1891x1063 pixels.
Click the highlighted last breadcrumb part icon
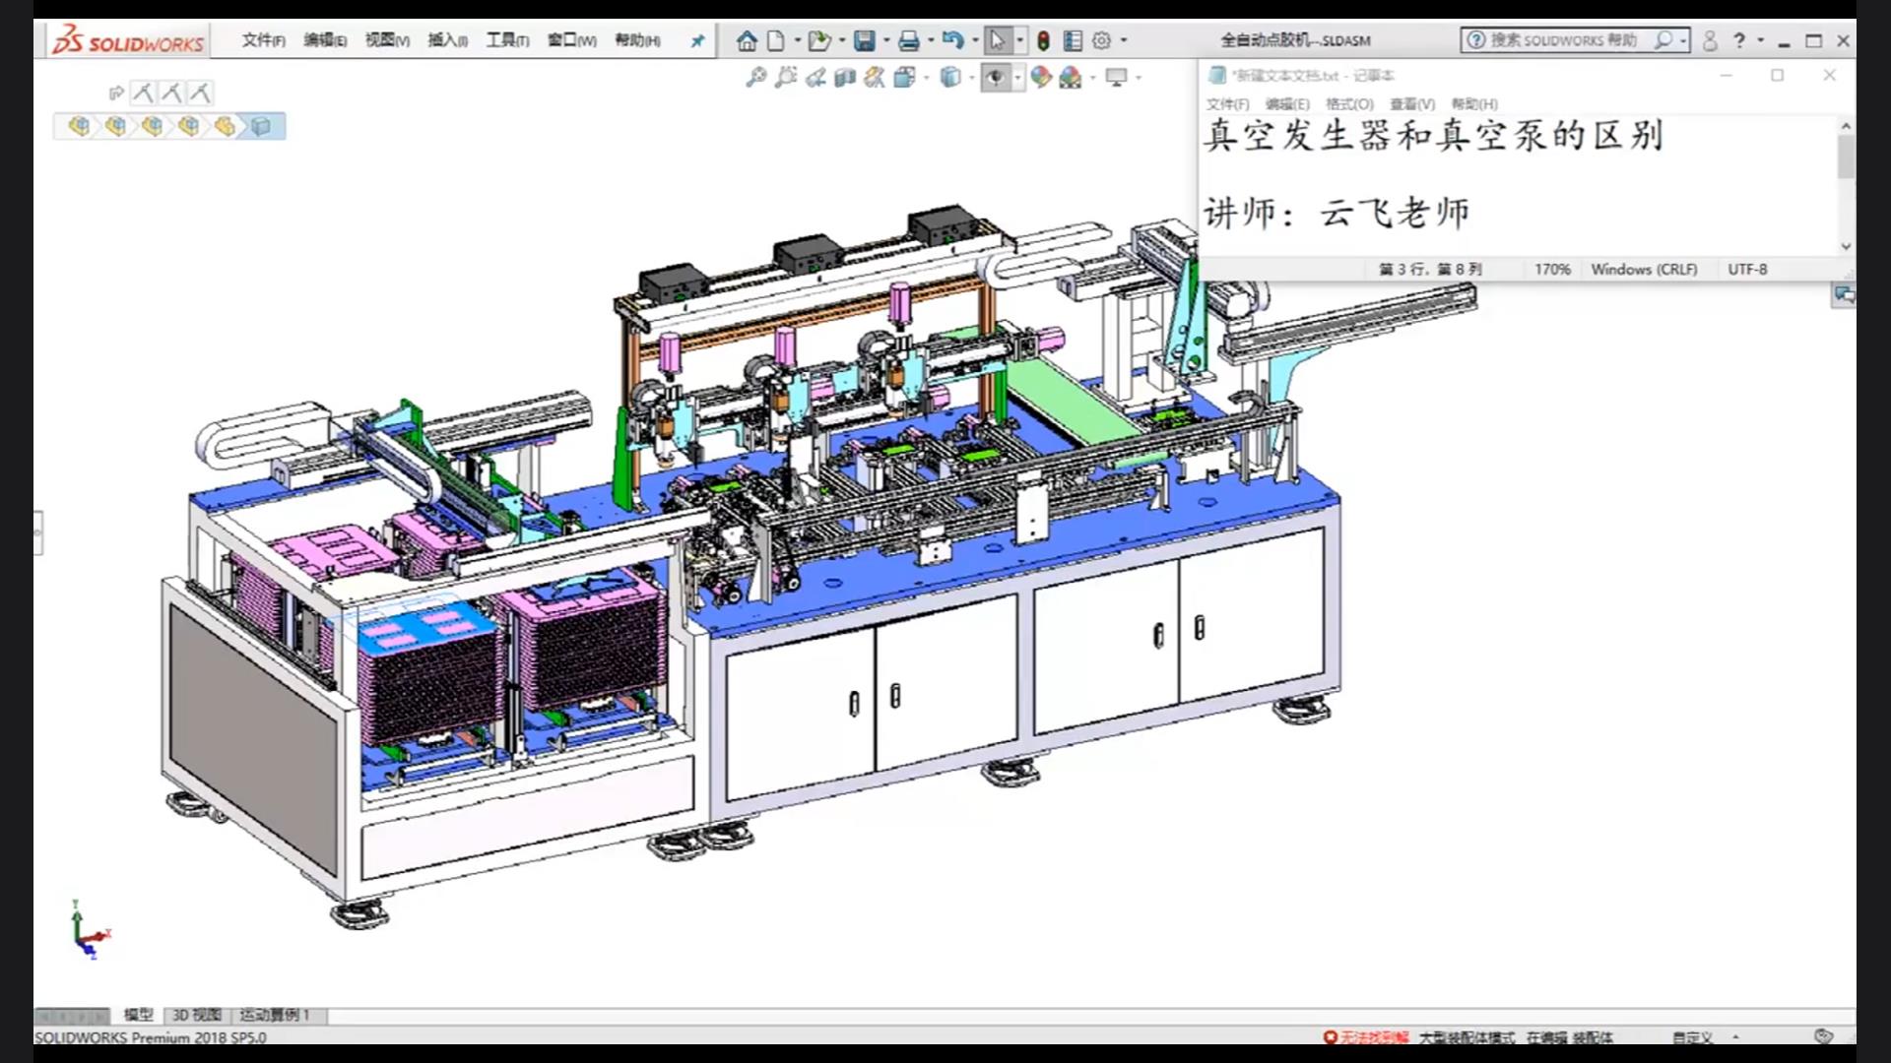pos(261,126)
